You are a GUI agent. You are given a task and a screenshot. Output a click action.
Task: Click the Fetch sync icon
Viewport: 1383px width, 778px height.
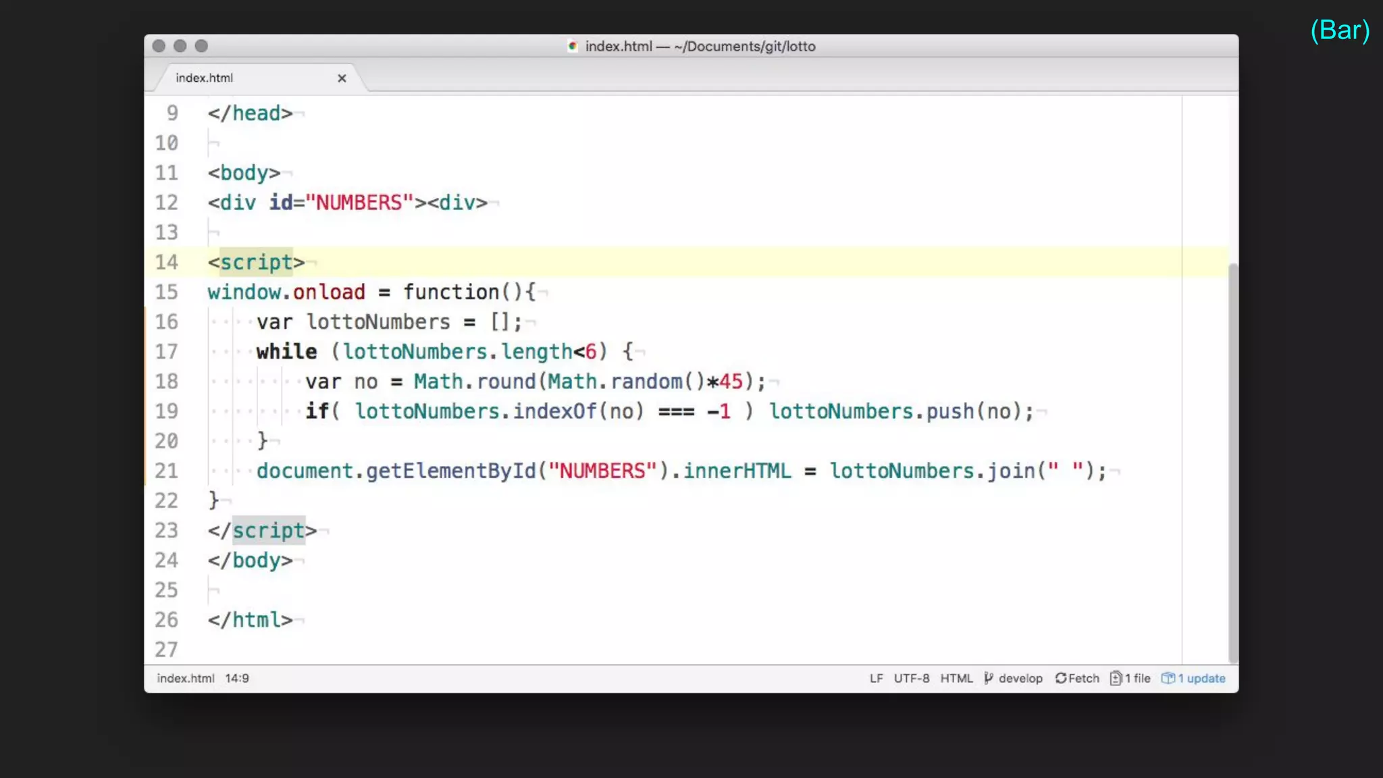1061,678
